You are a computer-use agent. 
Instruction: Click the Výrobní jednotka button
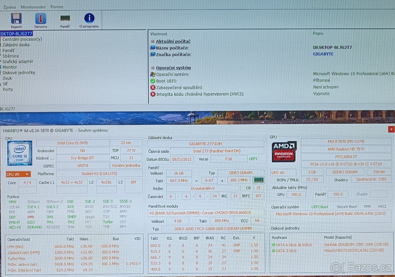point(126,166)
